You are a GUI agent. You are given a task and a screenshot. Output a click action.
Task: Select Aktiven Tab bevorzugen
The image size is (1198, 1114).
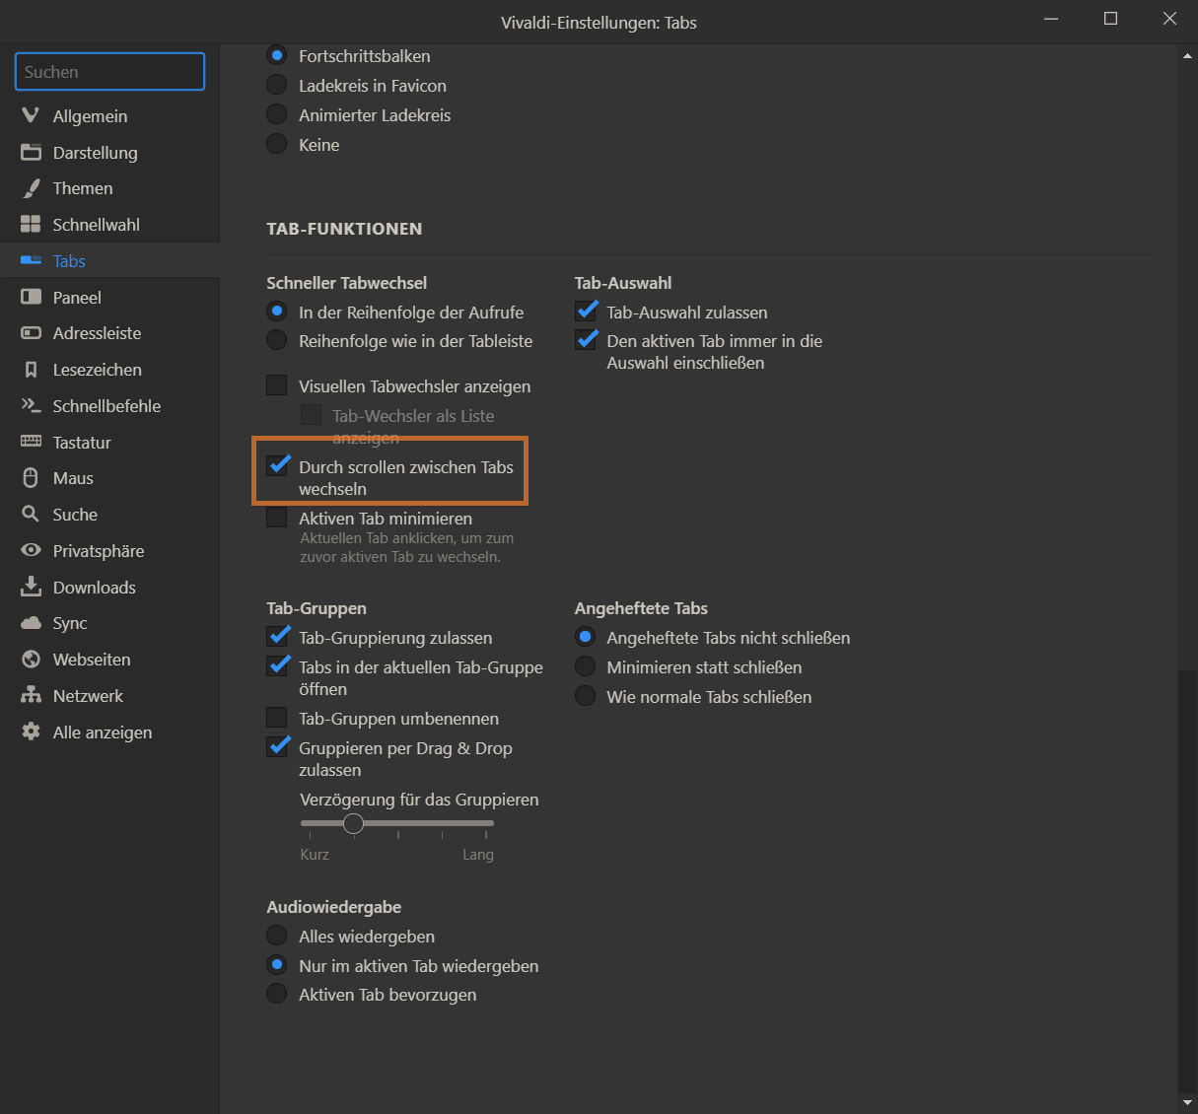pyautogui.click(x=277, y=994)
